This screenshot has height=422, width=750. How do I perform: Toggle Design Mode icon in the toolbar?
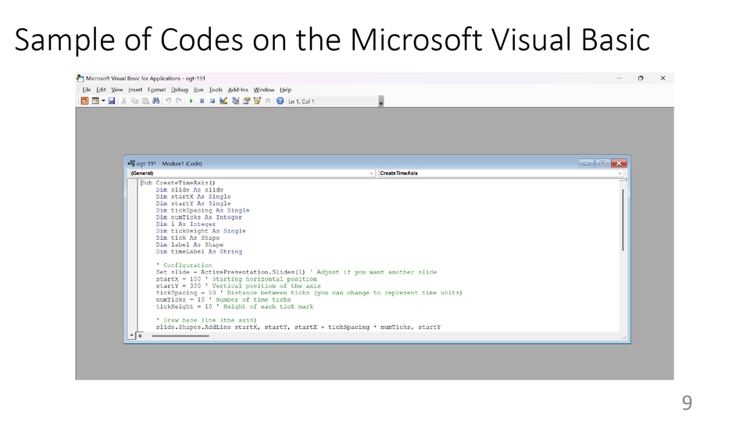tap(223, 101)
